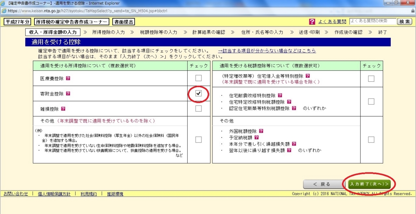Click the 所得税の確定申告書作成コーナー title
The width and height of the screenshot is (416, 214).
click(x=71, y=22)
